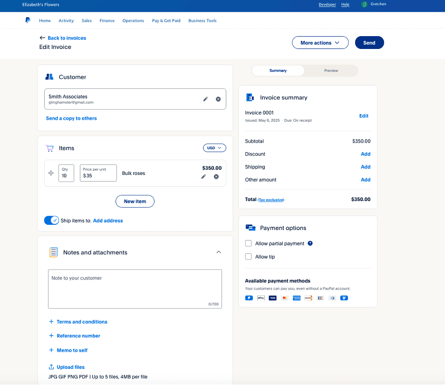This screenshot has height=385, width=445.
Task: Open the More actions dropdown
Action: [320, 42]
